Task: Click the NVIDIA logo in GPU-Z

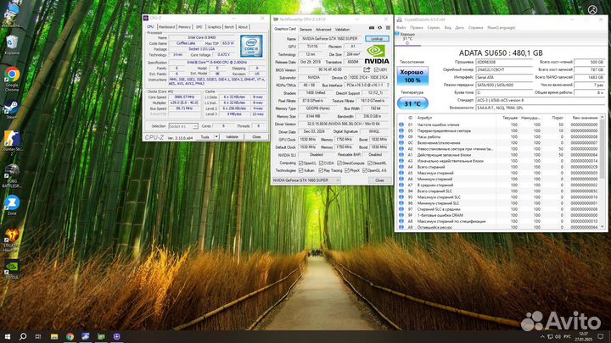Action: point(377,54)
